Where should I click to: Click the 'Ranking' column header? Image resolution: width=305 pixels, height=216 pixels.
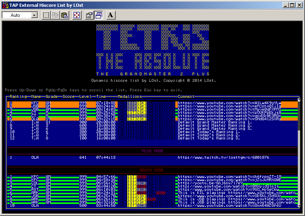coord(18,97)
